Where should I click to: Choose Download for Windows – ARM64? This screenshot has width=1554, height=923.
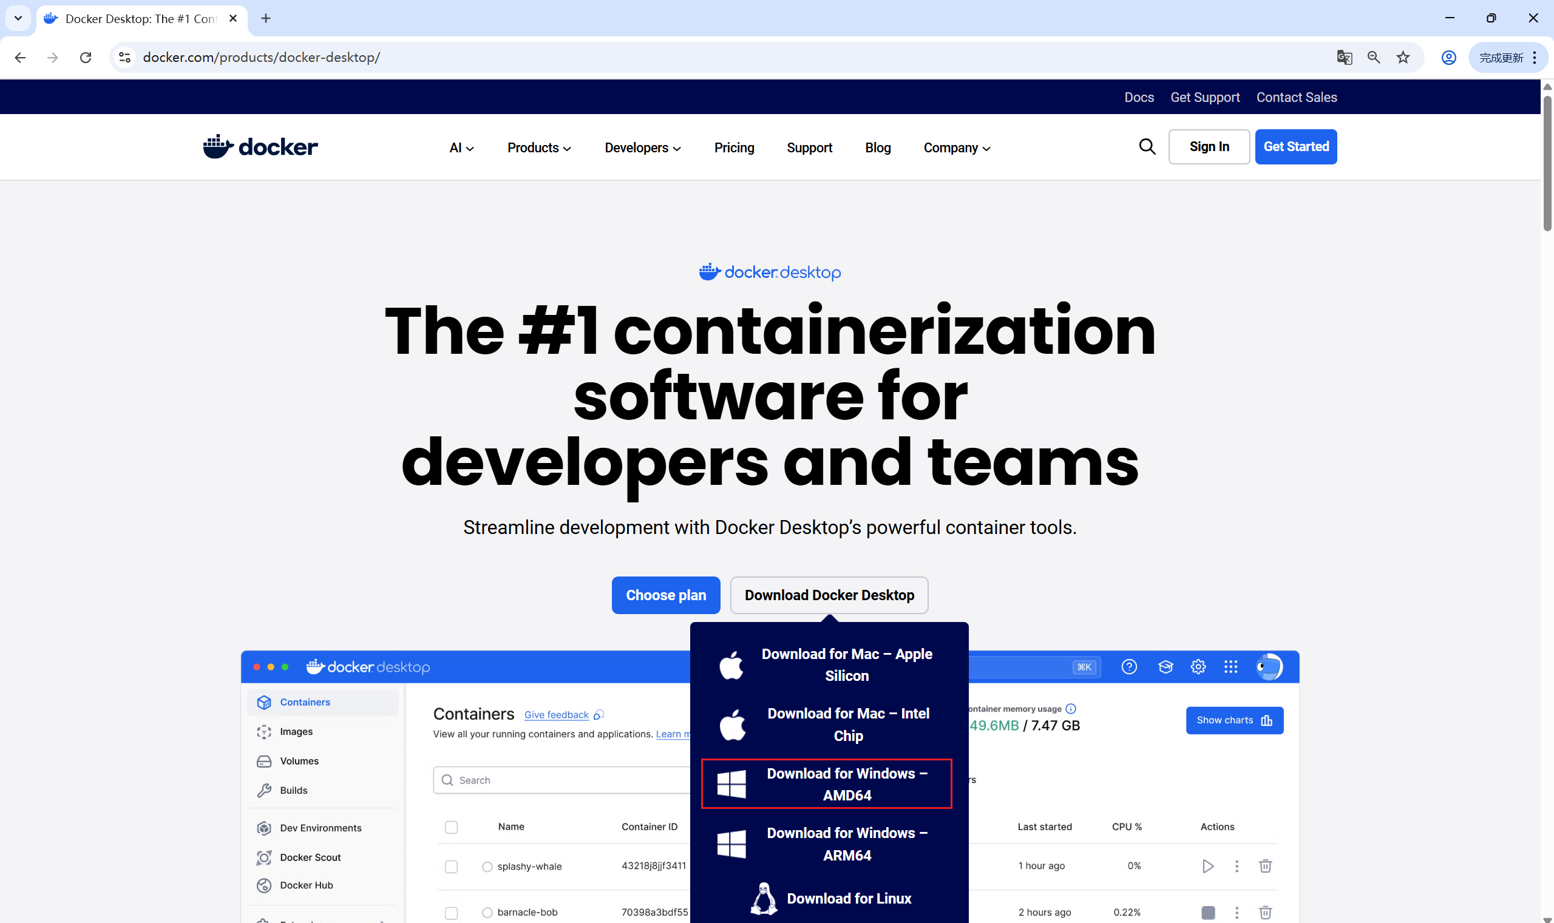click(829, 844)
